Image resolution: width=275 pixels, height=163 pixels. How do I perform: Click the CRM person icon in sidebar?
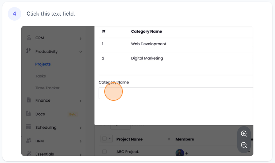29,38
